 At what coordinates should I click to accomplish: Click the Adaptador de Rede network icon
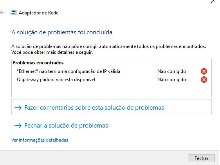coord(14,12)
